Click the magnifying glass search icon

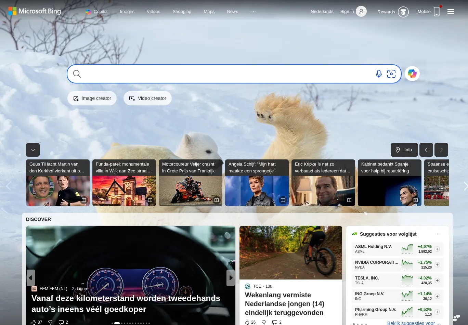click(77, 74)
